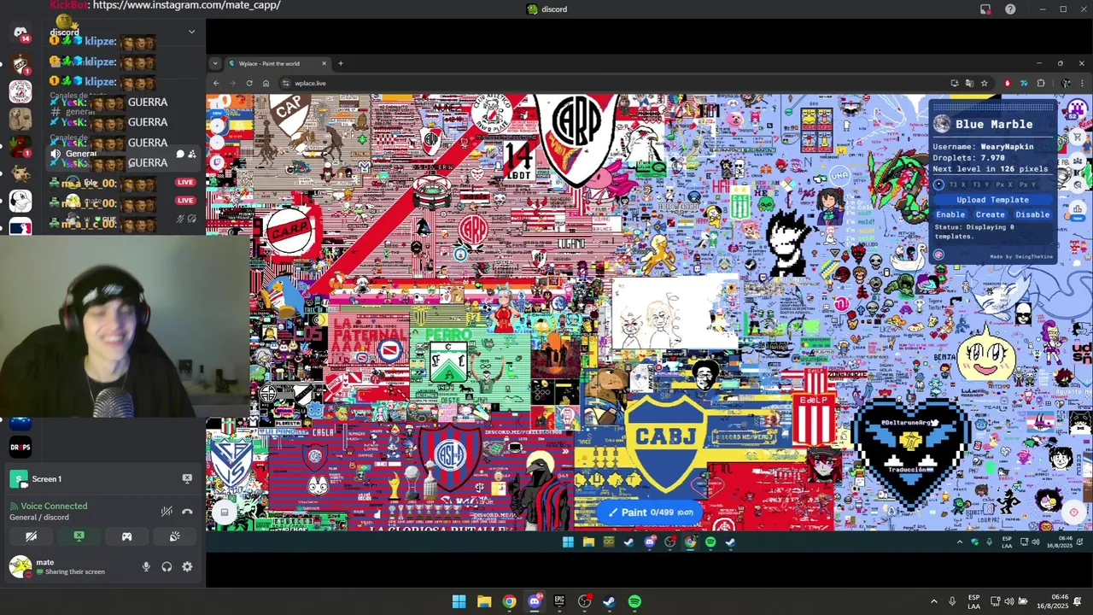This screenshot has width=1093, height=615.
Task: Disconnect from voice call
Action: coord(187,511)
